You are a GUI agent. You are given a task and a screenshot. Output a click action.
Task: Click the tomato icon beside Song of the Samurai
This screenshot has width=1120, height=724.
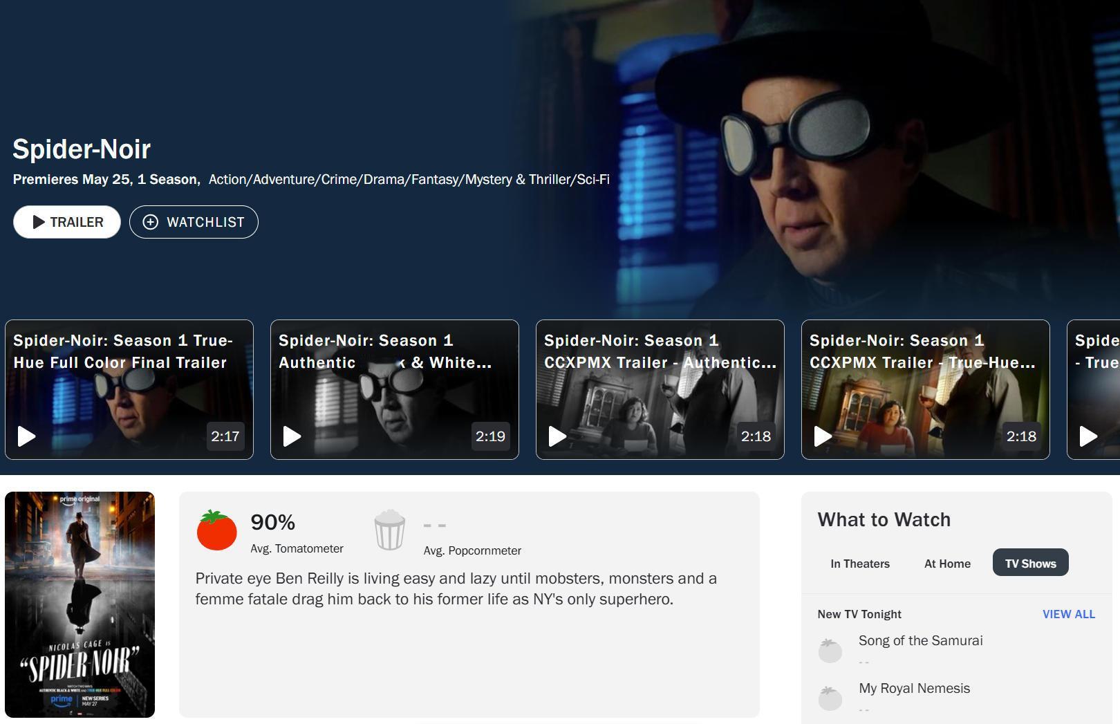[x=830, y=650]
